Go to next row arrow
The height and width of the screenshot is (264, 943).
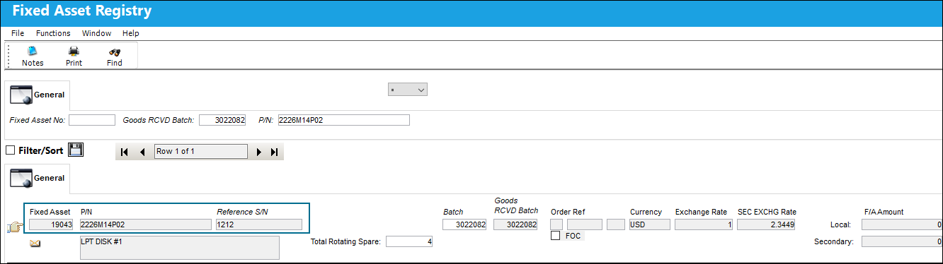(x=258, y=152)
